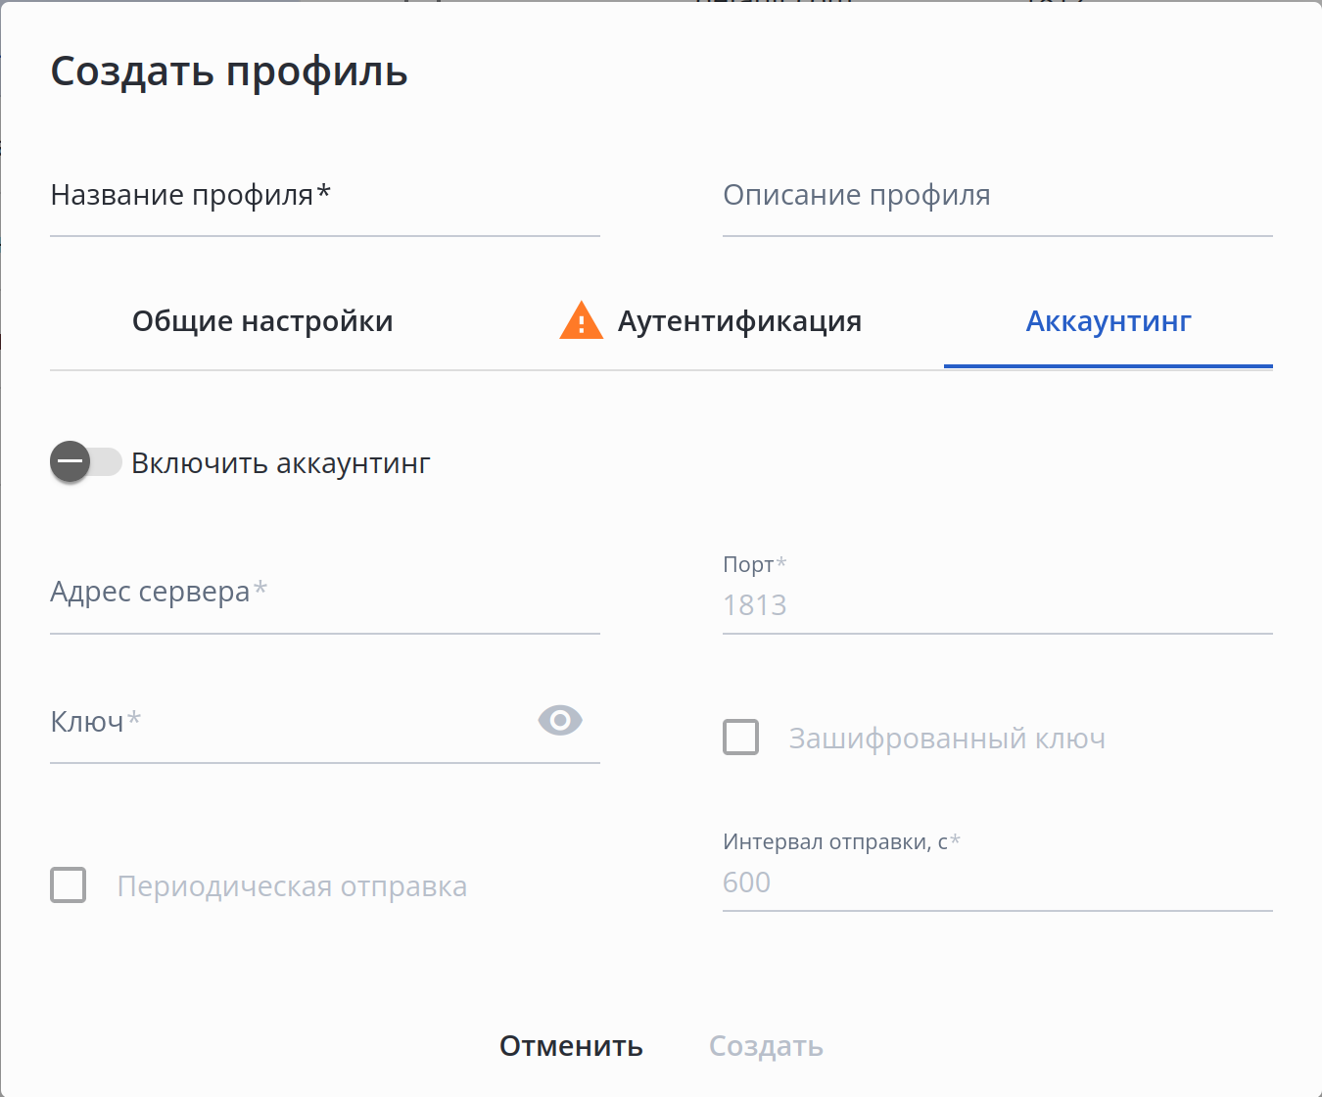Click the 'Интервал отправки, с' field
Viewport: 1322px width, 1097px height.
click(x=997, y=882)
